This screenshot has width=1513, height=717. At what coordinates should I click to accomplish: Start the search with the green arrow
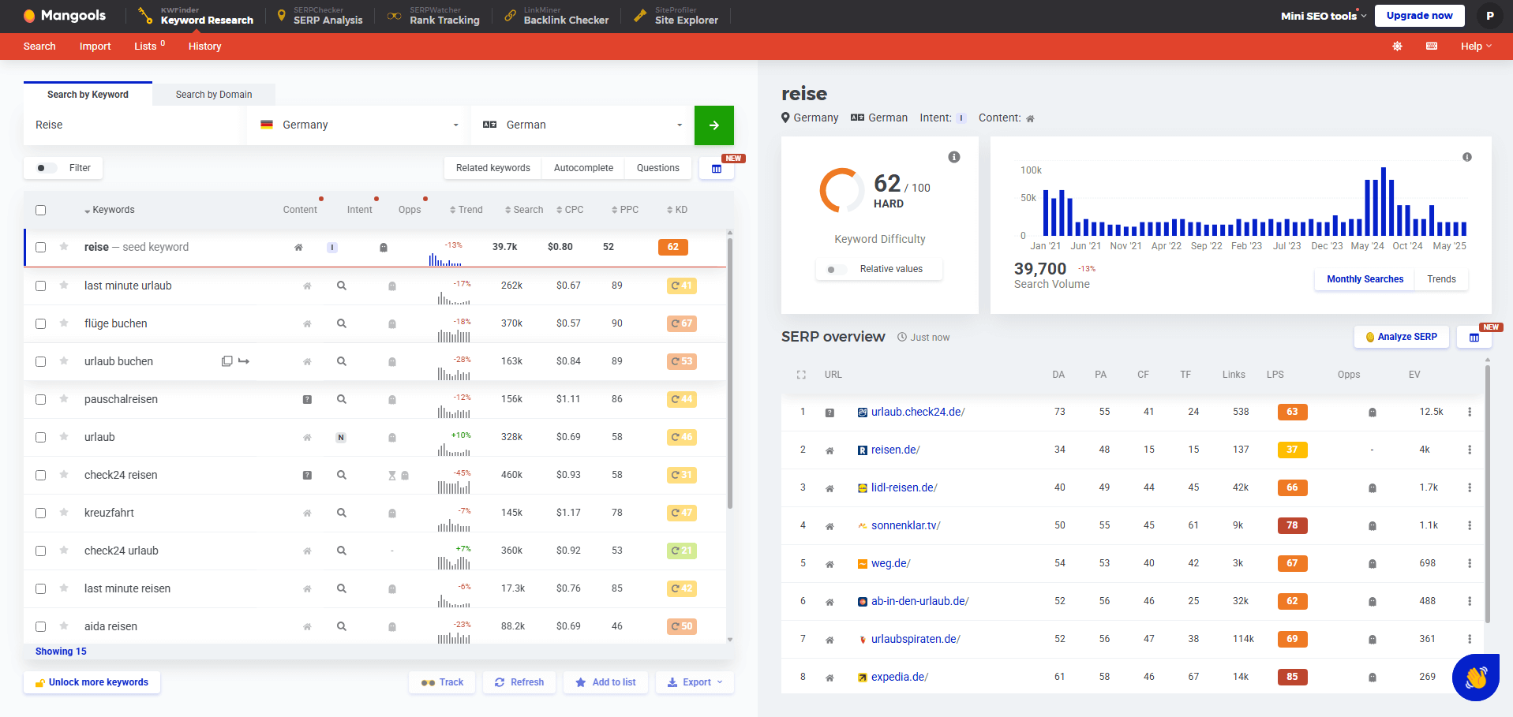coord(713,125)
